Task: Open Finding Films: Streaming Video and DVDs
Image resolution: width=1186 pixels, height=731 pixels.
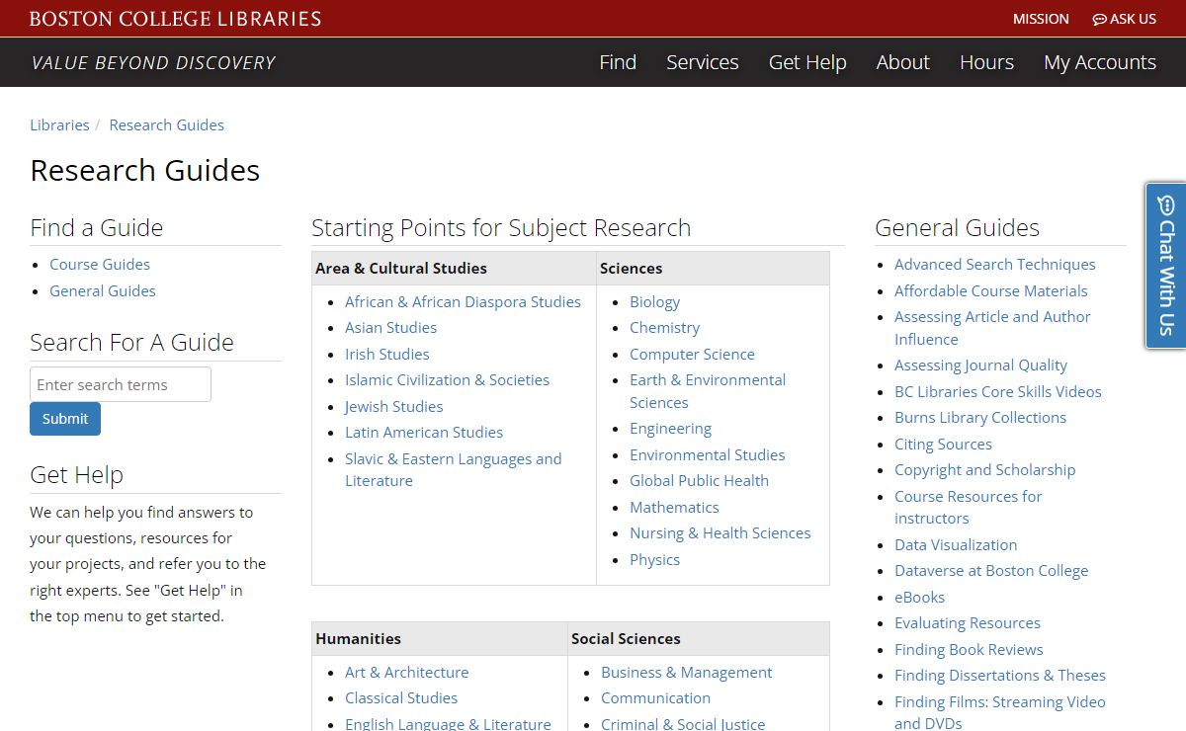Action: point(999,712)
